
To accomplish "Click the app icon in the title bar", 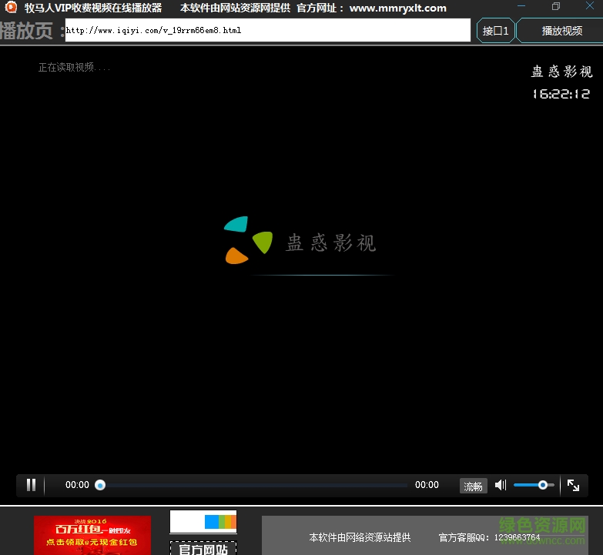I will [11, 7].
